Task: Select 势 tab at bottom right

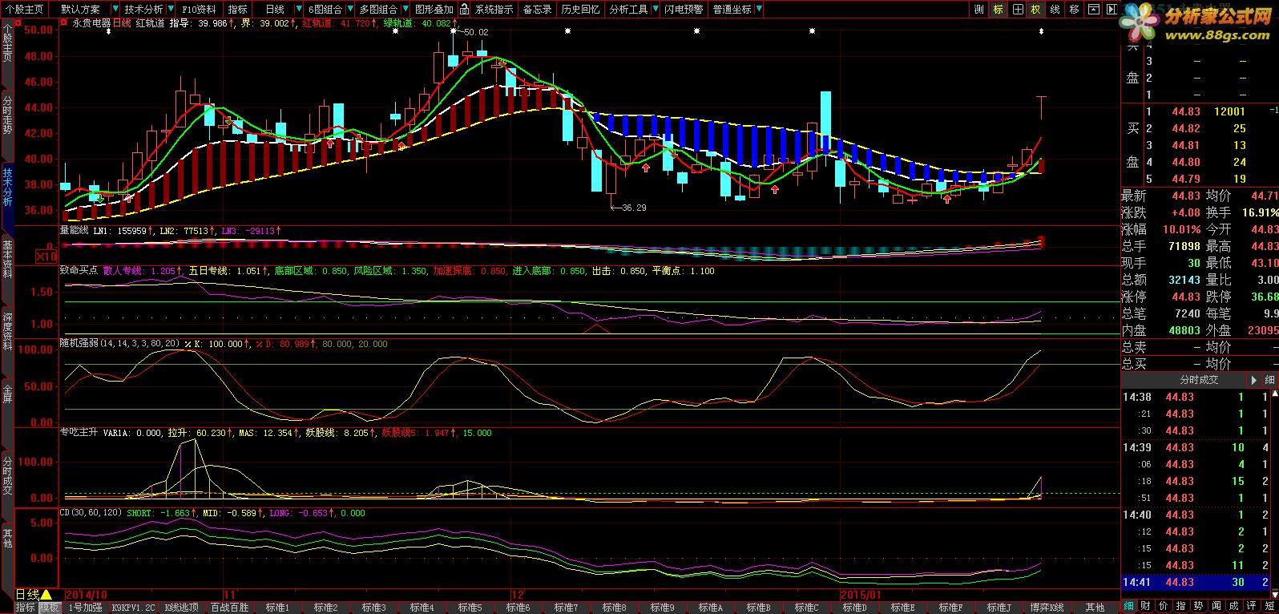Action: point(1198,606)
